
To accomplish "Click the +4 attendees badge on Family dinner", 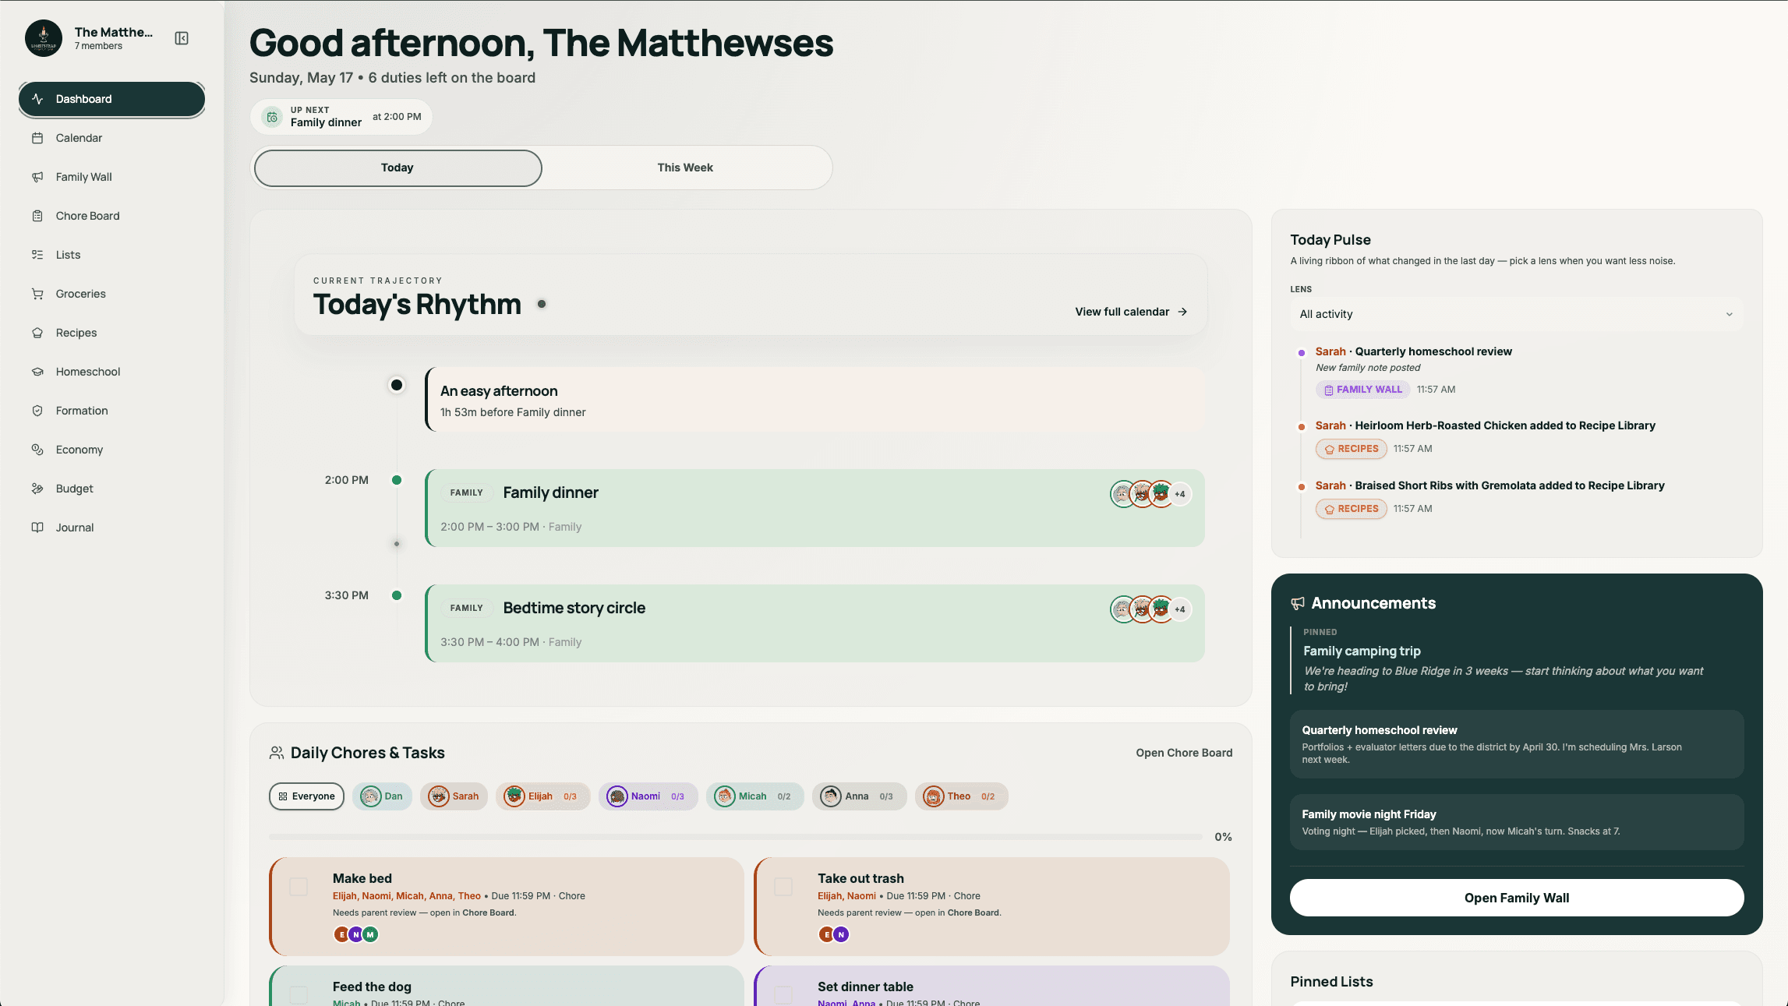I will point(1180,494).
